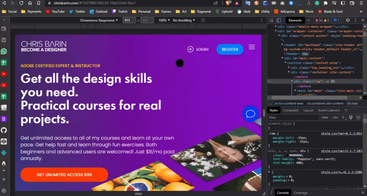Open sidebar settings gear at bottom left

click(x=4, y=191)
